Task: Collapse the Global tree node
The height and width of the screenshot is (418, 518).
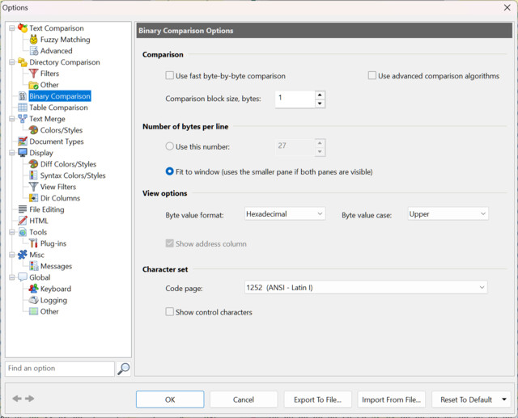Action: 12,277
